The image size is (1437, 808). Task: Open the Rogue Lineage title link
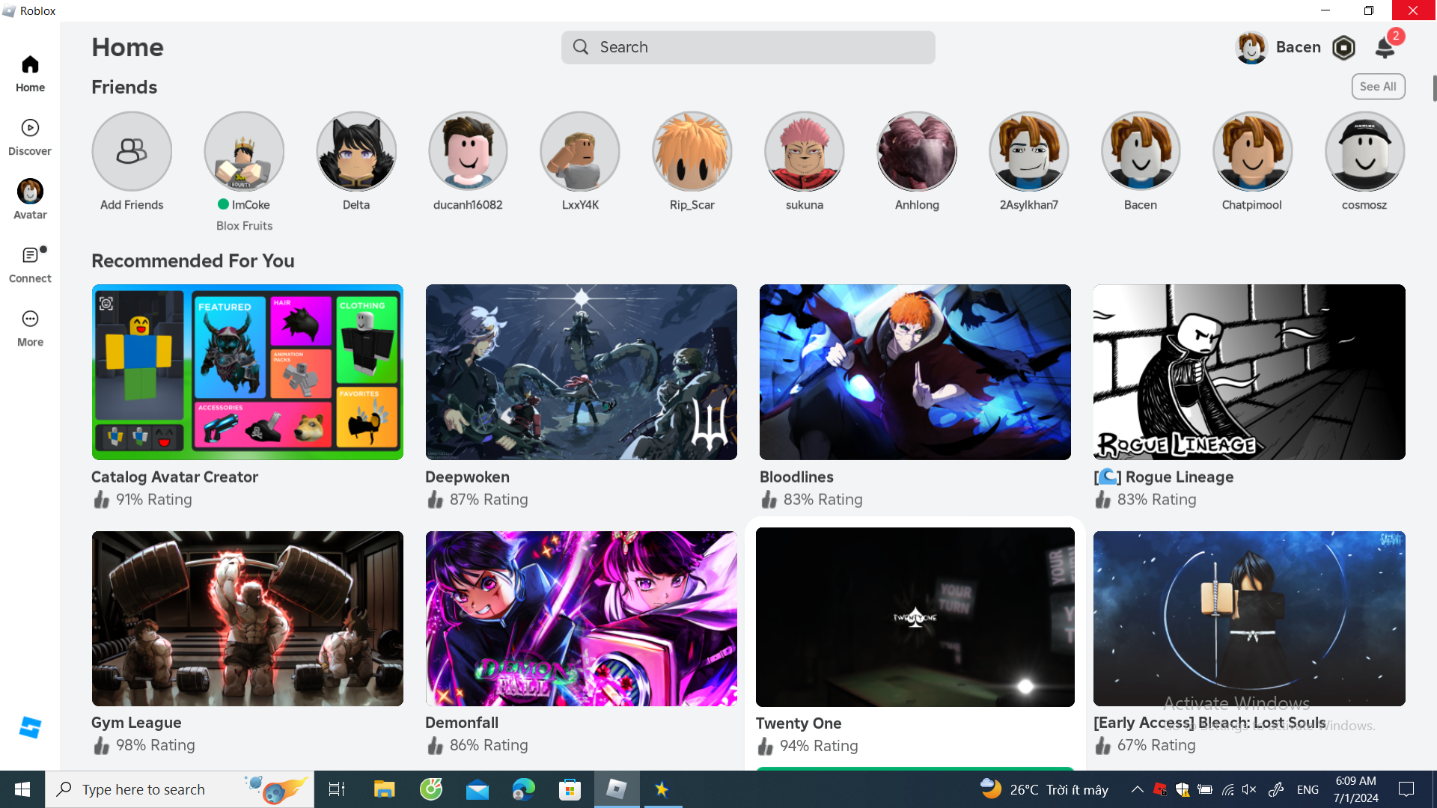click(1164, 477)
